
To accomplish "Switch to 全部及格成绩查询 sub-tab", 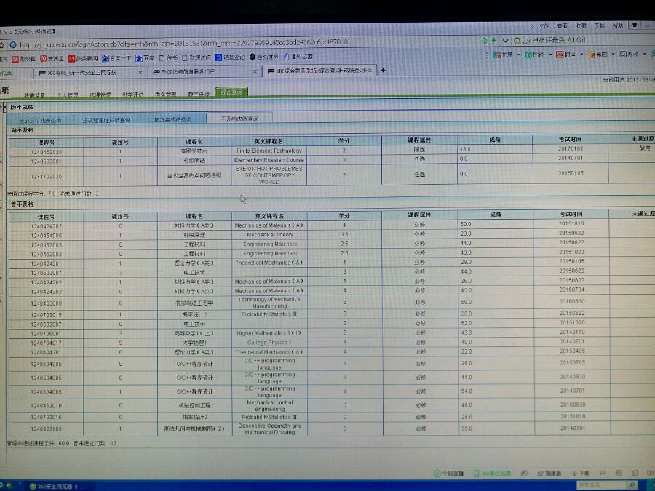I will [40, 120].
